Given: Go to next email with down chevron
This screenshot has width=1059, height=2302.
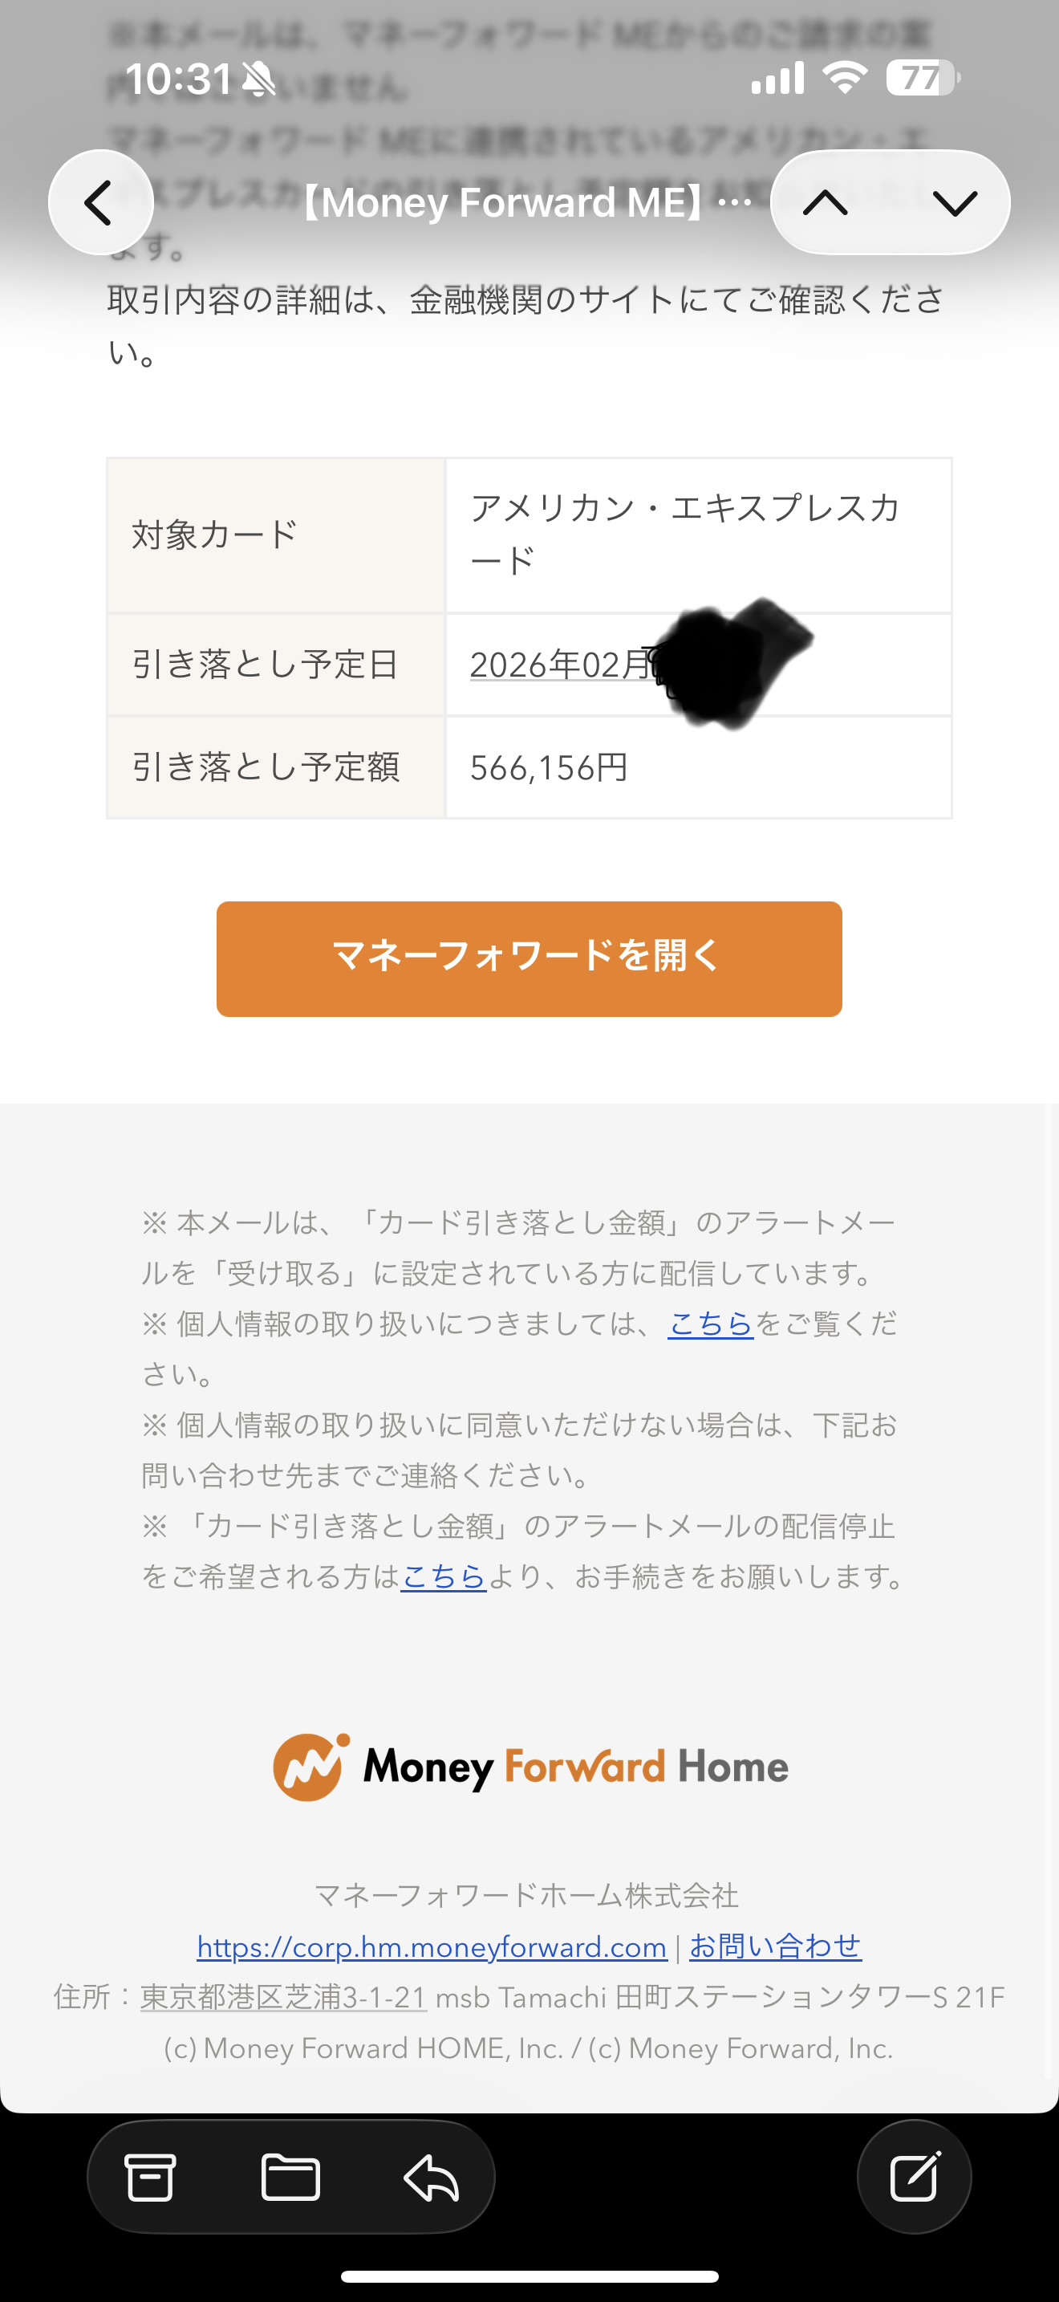Looking at the screenshot, I should click(955, 204).
